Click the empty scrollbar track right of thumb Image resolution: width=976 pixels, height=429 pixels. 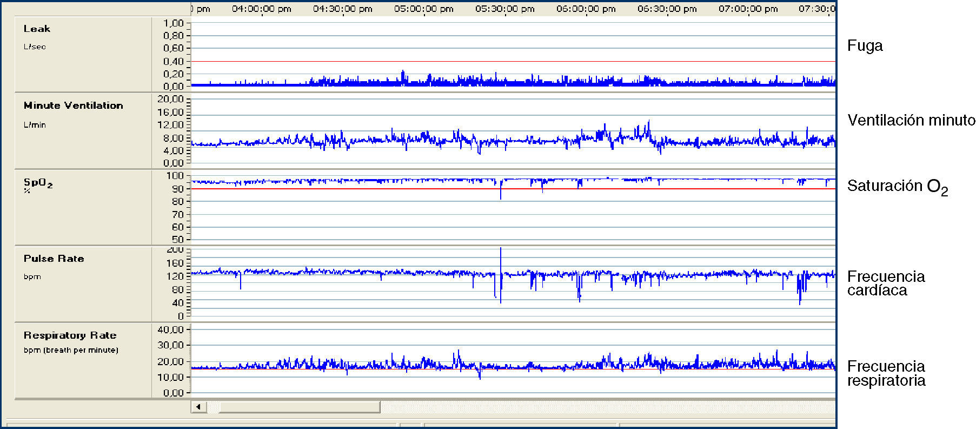point(606,407)
